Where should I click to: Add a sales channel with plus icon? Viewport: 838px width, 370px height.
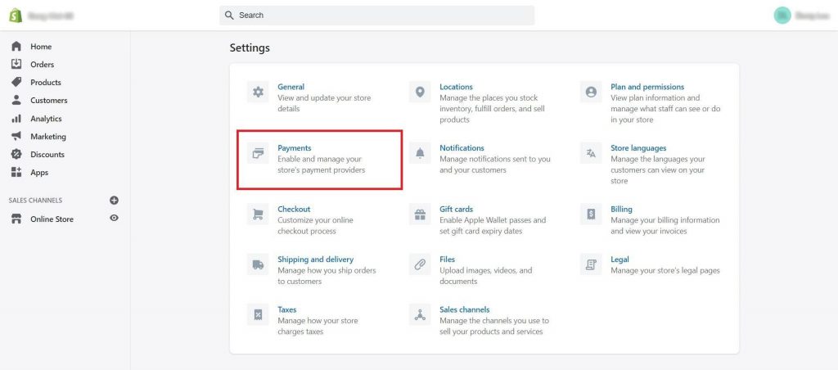click(114, 200)
